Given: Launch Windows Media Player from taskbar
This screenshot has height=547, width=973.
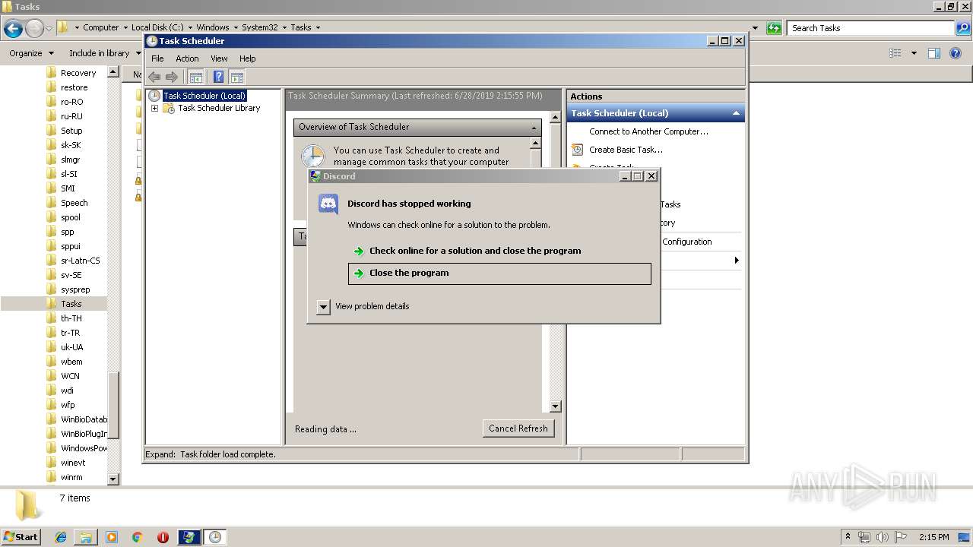Looking at the screenshot, I should click(x=112, y=537).
